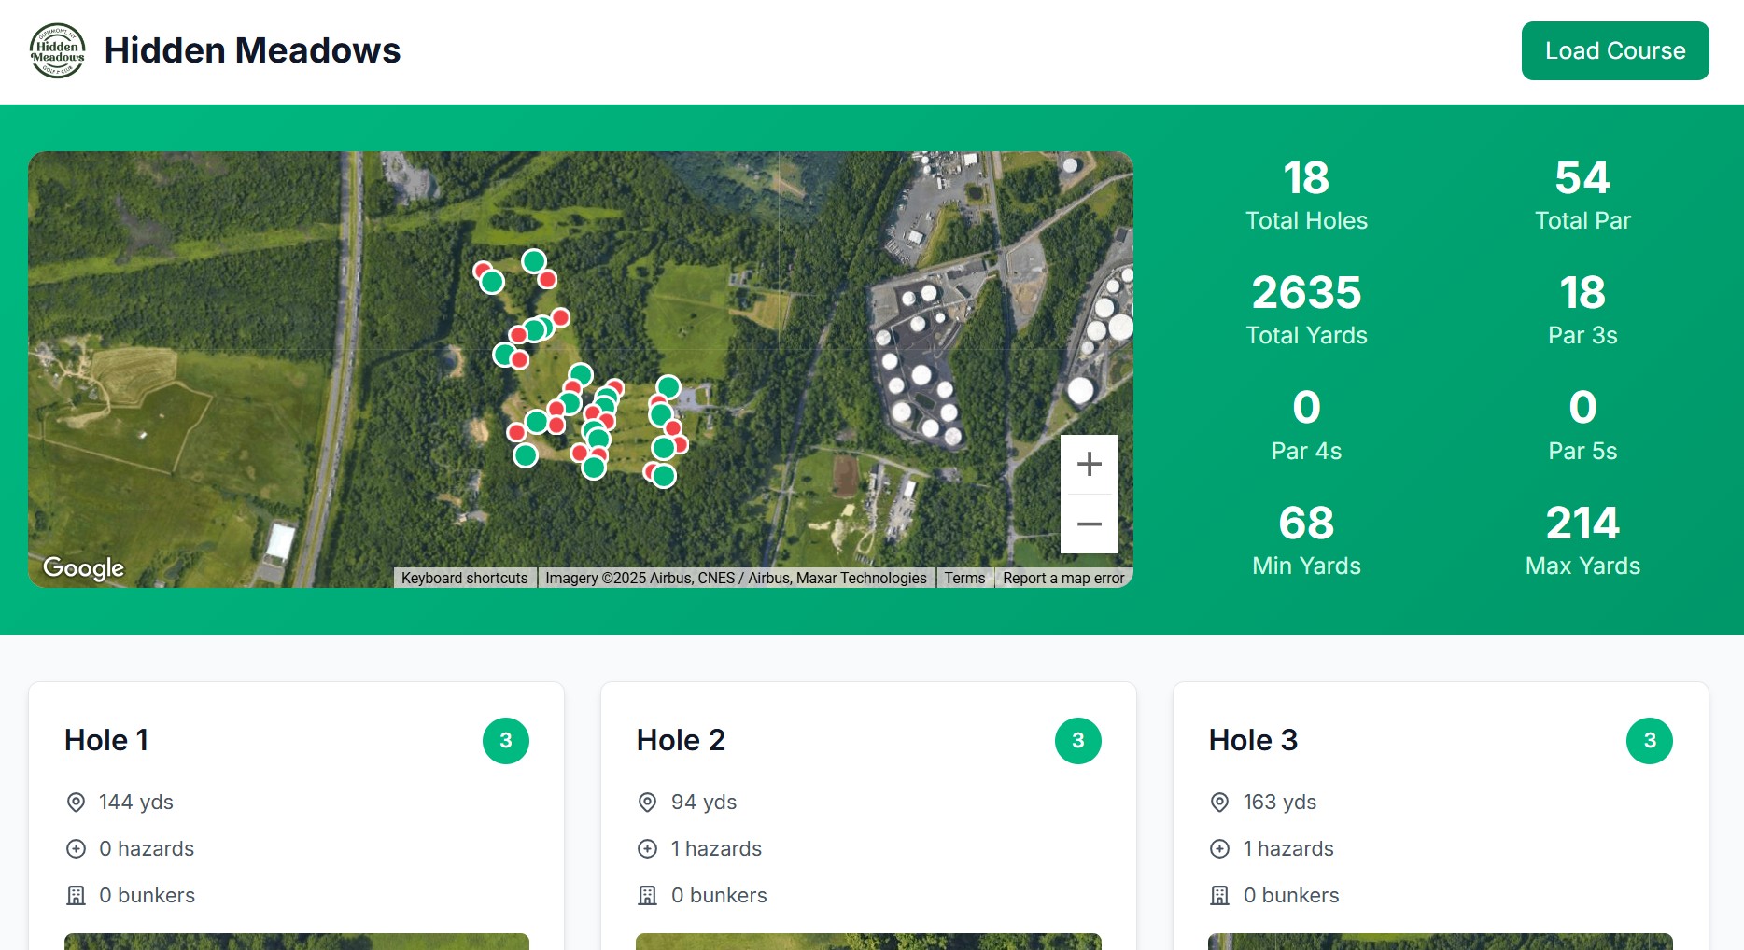Click Hole 2 hazards plus icon
The width and height of the screenshot is (1744, 950).
[x=647, y=849]
